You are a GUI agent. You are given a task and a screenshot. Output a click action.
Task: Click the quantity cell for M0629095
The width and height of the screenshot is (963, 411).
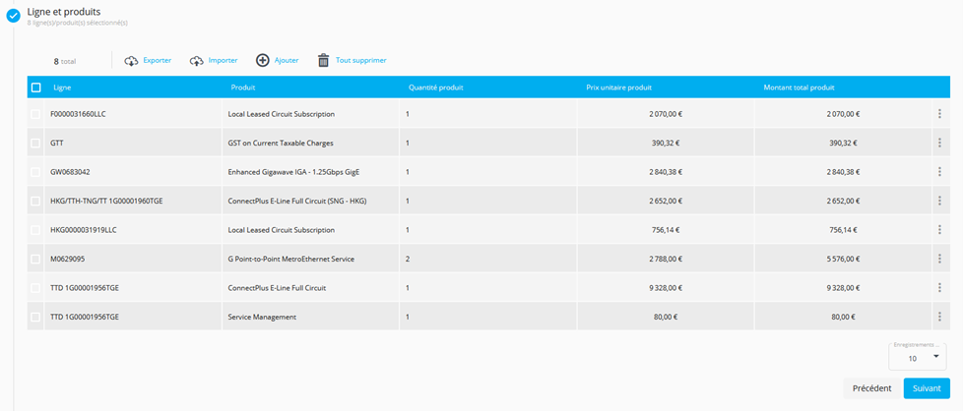click(487, 260)
